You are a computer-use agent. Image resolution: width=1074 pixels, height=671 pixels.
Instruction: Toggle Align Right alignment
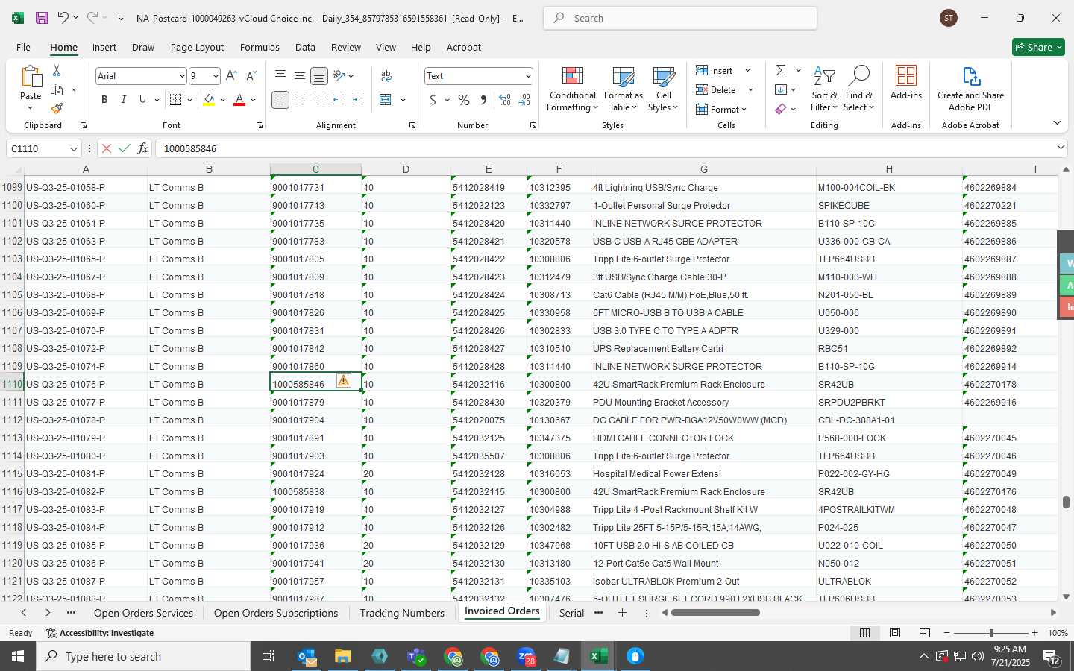[x=319, y=100]
